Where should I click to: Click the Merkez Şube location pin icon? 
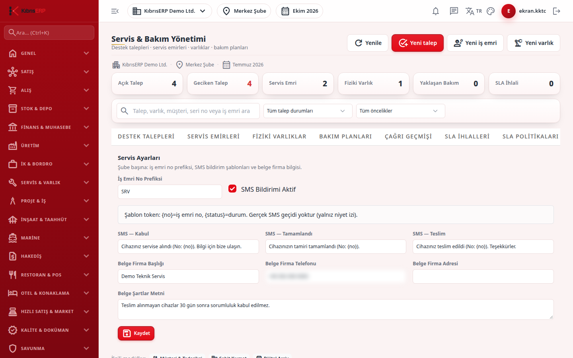(226, 11)
